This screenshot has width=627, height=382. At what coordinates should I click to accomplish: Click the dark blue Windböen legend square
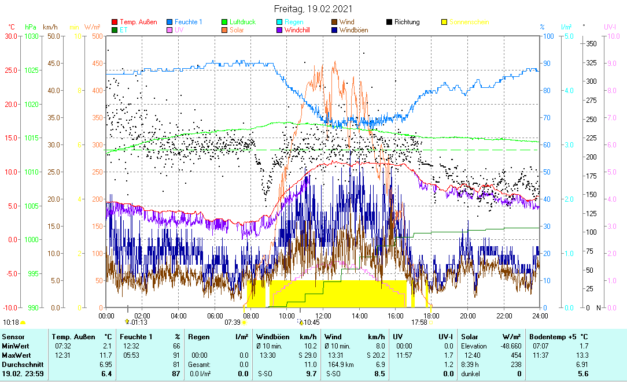coord(334,30)
